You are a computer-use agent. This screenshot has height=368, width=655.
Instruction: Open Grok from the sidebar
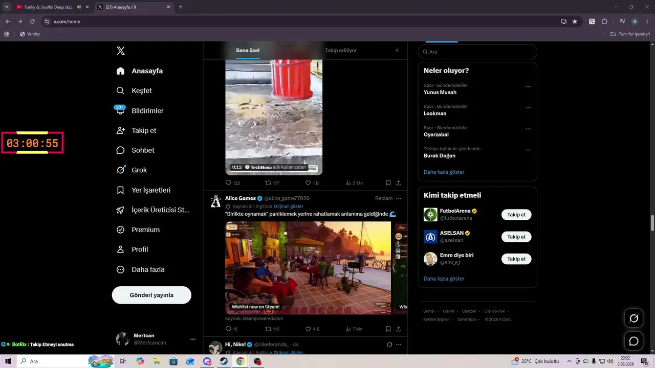pyautogui.click(x=132, y=170)
